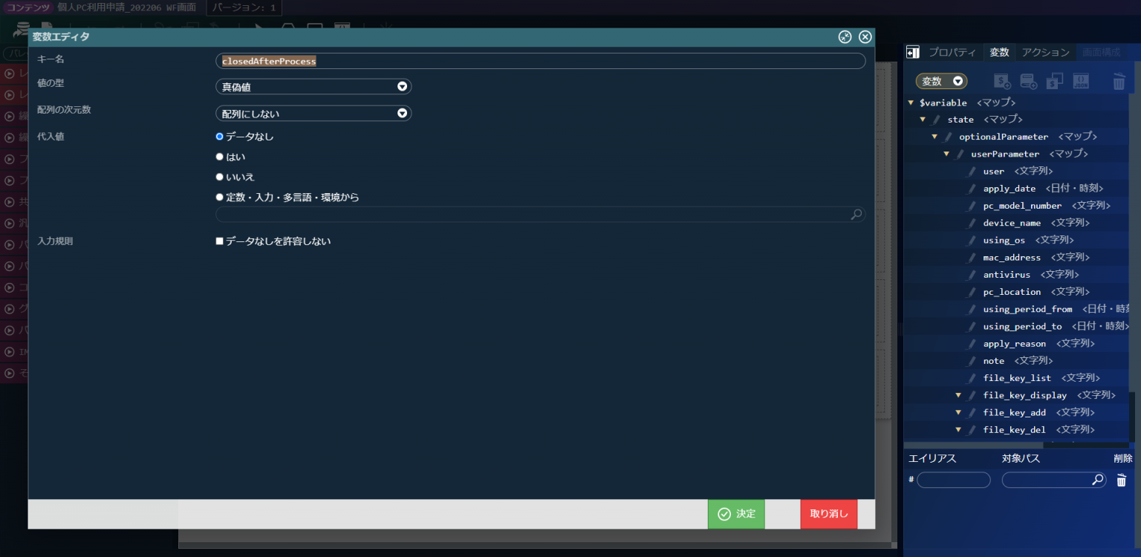Click the JSON import icon
This screenshot has height=557, width=1141.
(x=1081, y=81)
